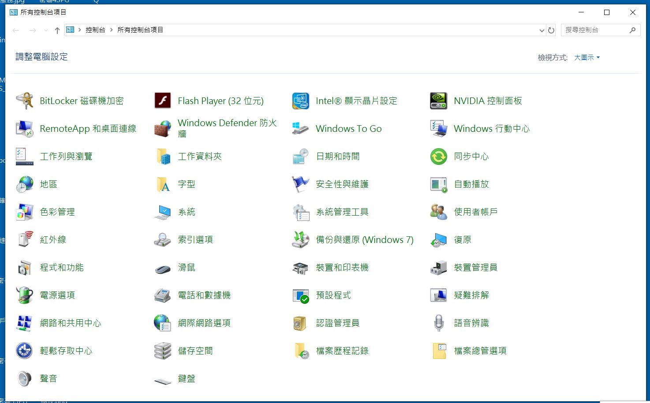
Task: Click the 裝置管理員 text link
Action: pos(476,267)
